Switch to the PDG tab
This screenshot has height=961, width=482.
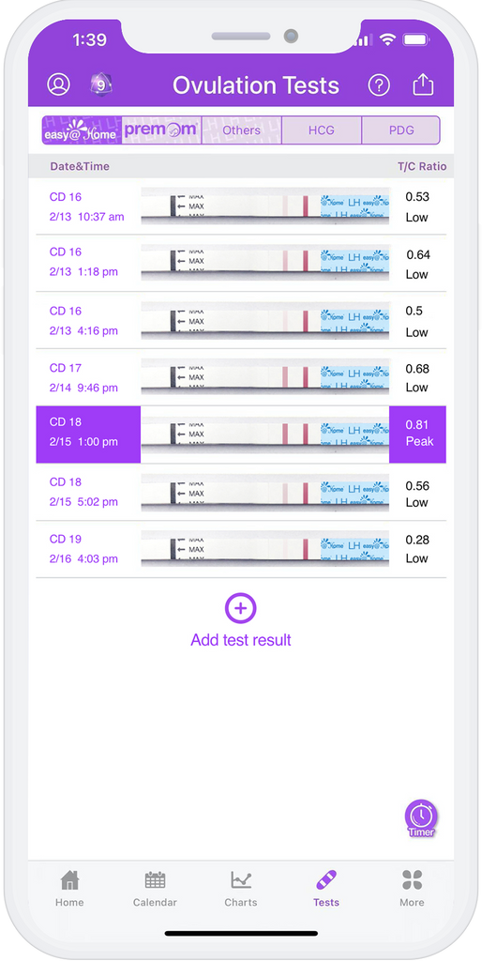[401, 130]
